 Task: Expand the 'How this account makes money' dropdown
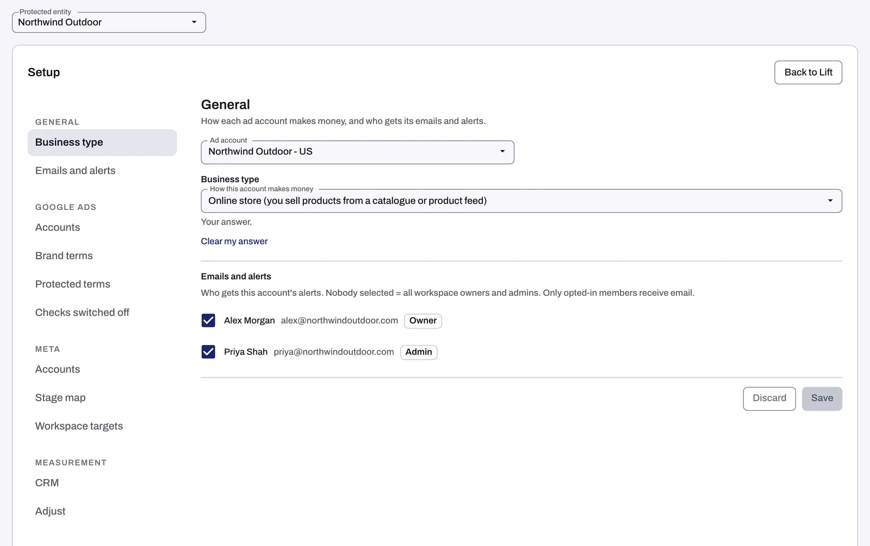(521, 201)
